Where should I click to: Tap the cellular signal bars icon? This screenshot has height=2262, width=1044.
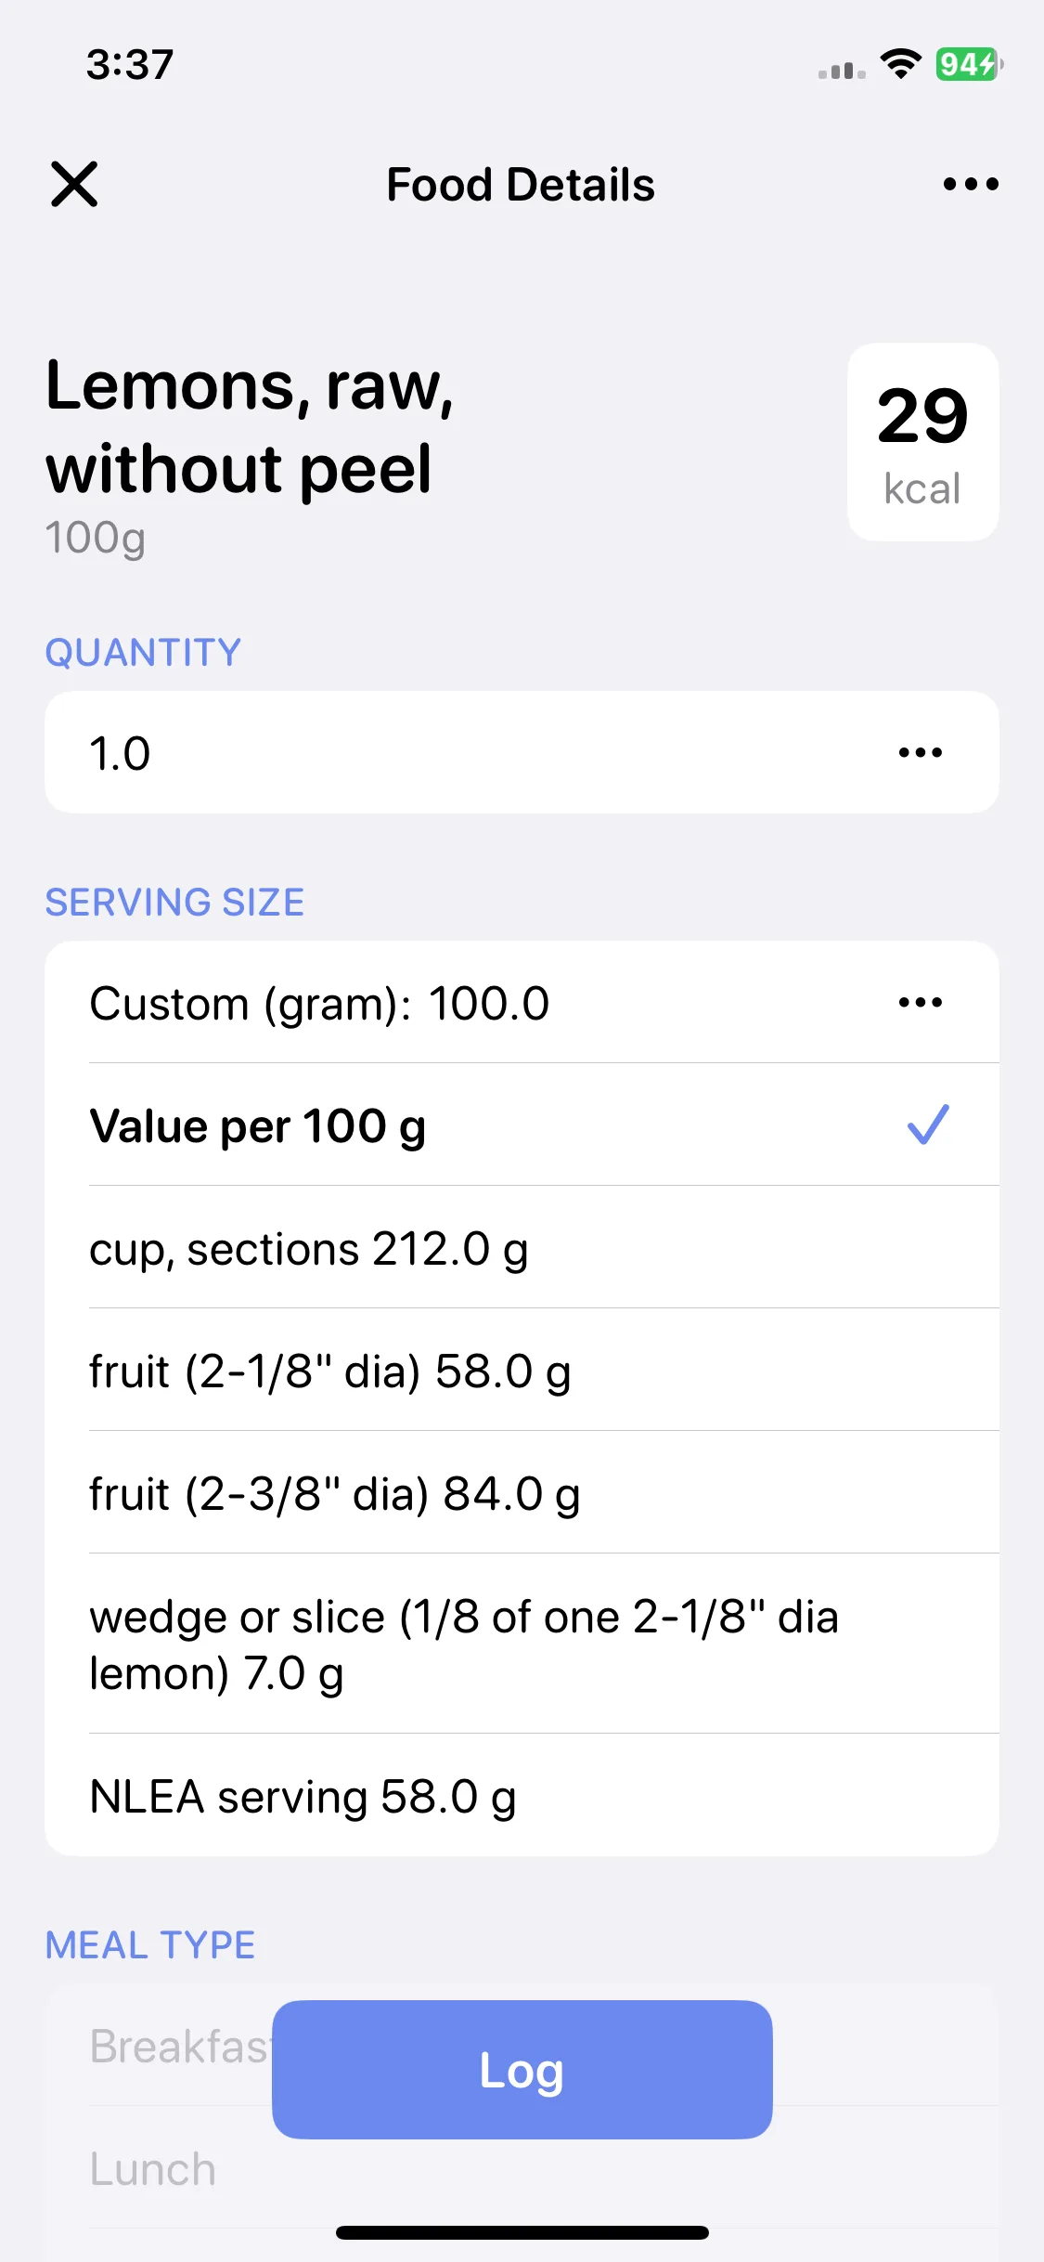click(x=842, y=71)
